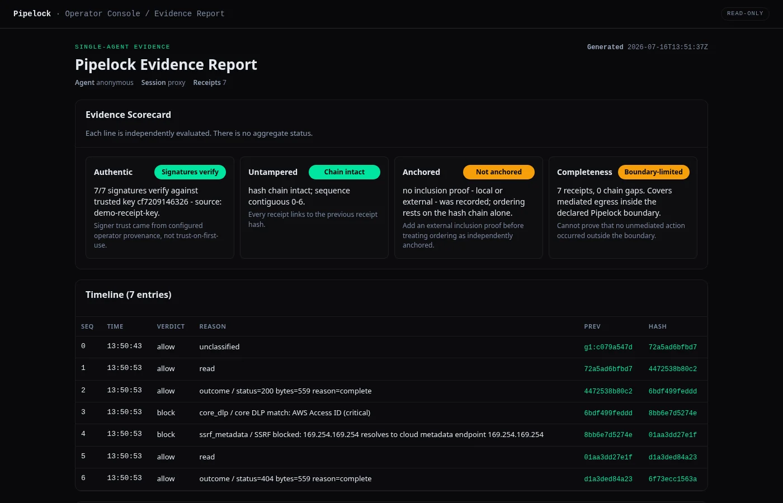Click hash 01aa3dd27e1f in the HASH column
The width and height of the screenshot is (783, 503).
[x=673, y=435]
